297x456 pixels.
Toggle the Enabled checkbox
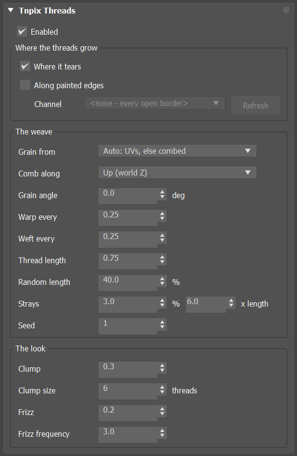pyautogui.click(x=22, y=32)
